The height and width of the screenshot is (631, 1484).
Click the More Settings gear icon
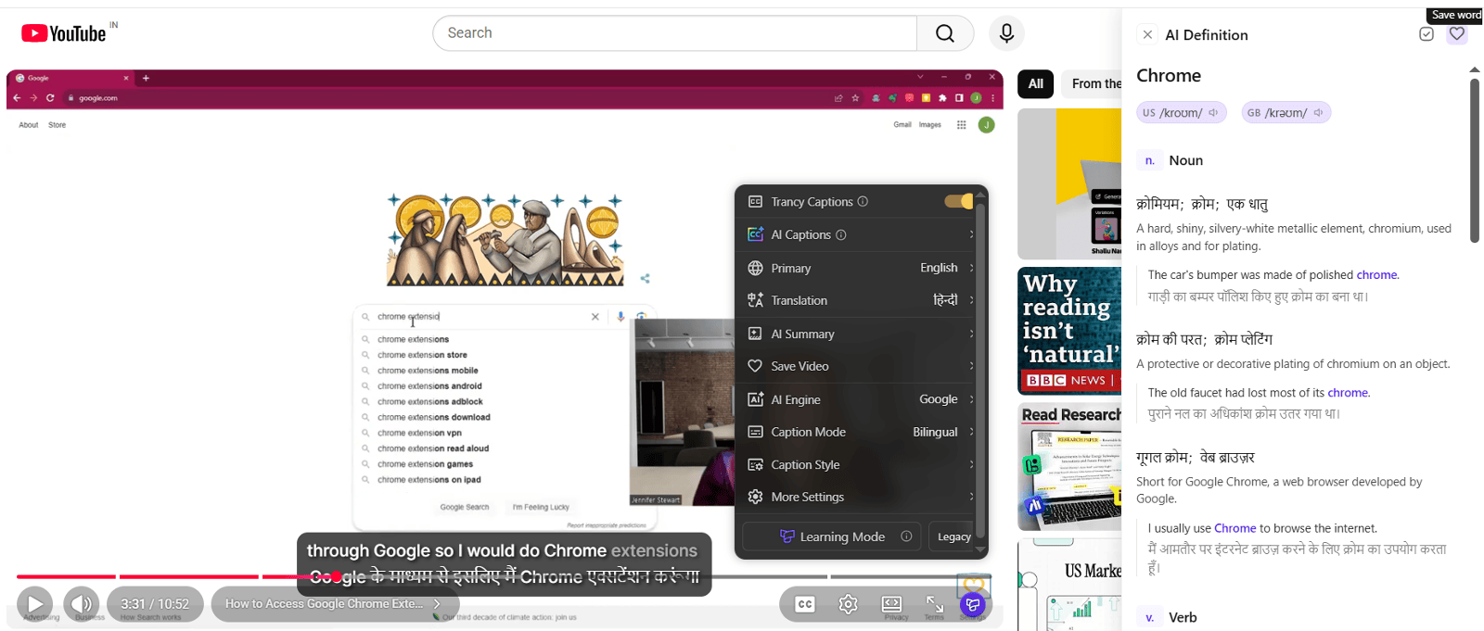click(x=755, y=497)
